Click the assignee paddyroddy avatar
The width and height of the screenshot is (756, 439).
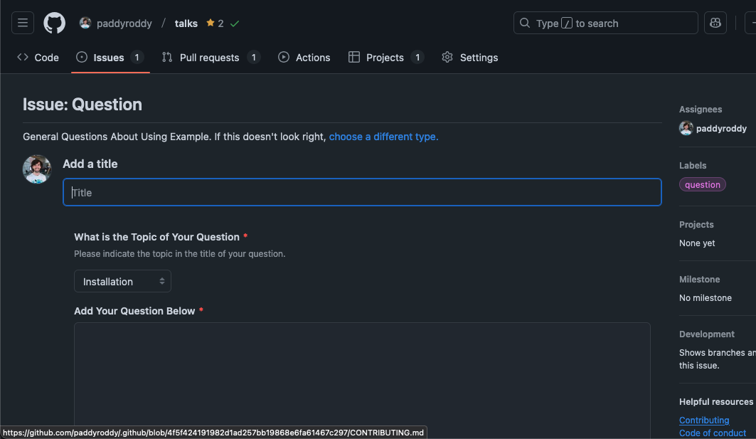[x=686, y=128]
